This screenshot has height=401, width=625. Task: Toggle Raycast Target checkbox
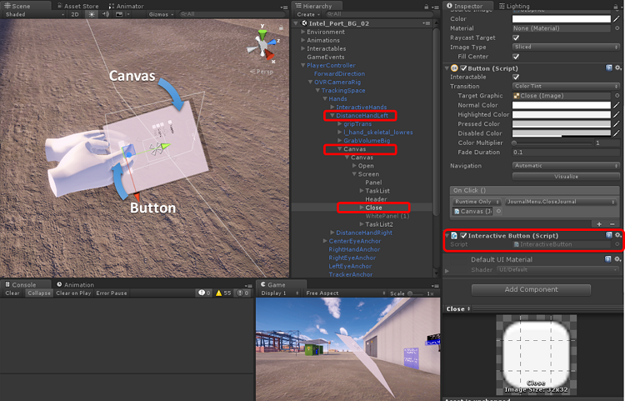(x=516, y=38)
